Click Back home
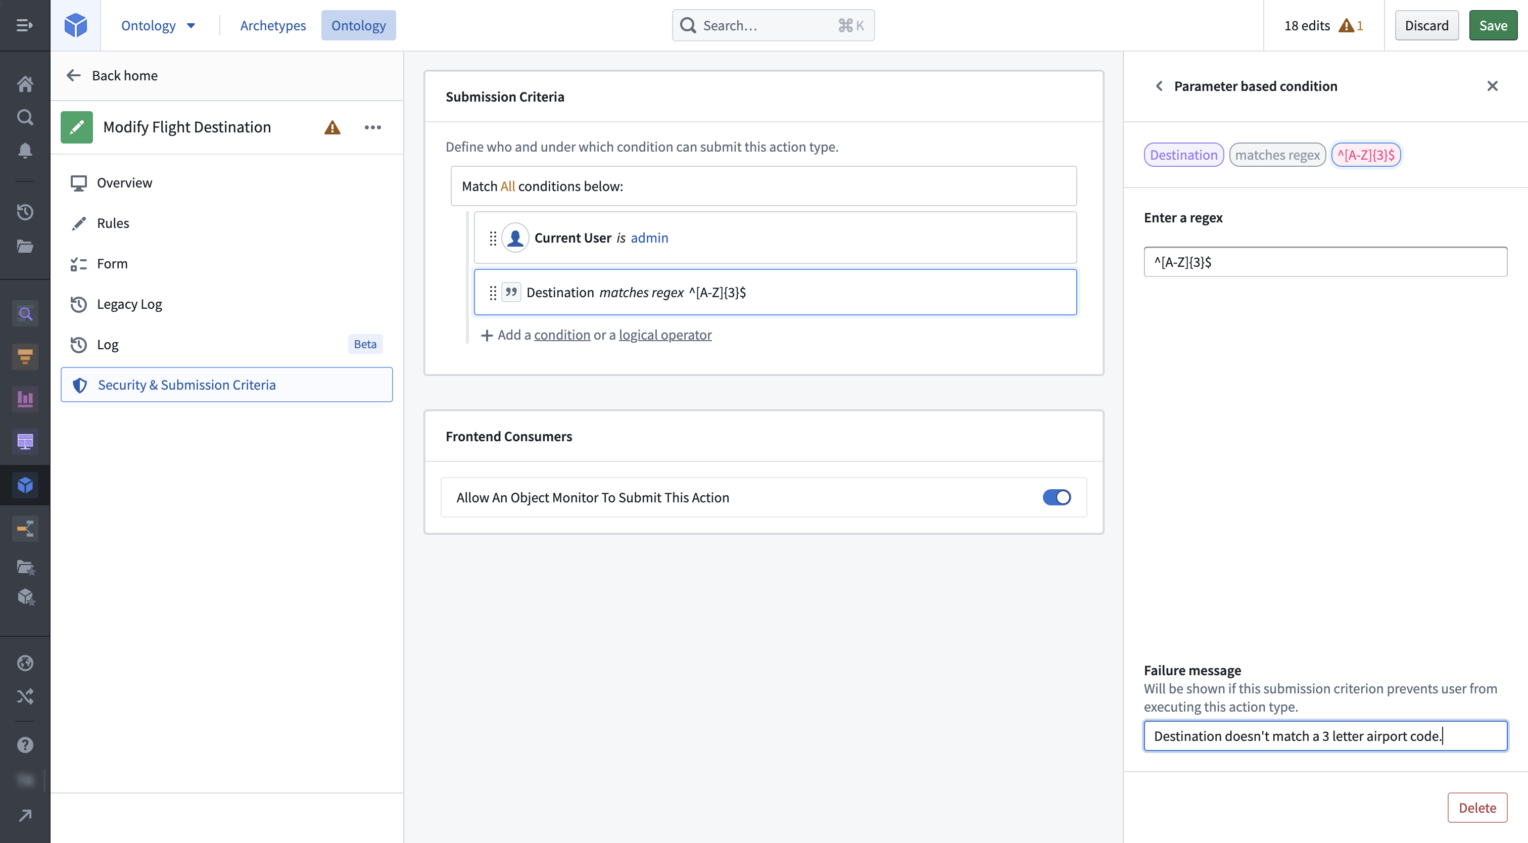 (112, 75)
